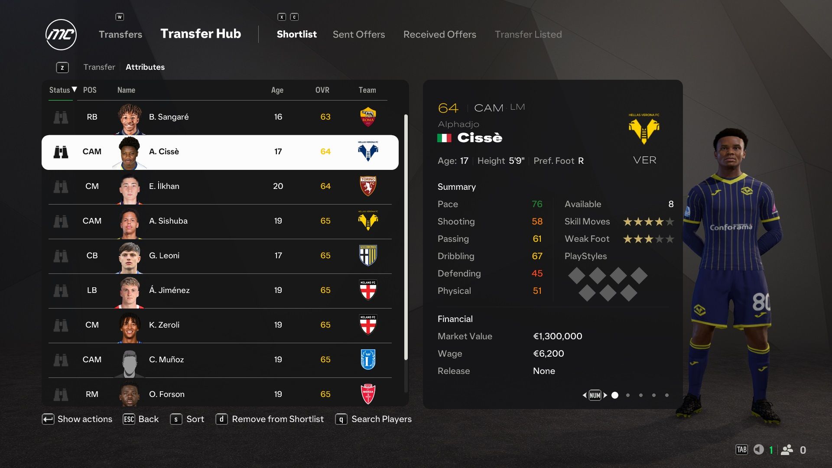
Task: Click the next page navigation arrow for Cissè stats
Action: [605, 395]
